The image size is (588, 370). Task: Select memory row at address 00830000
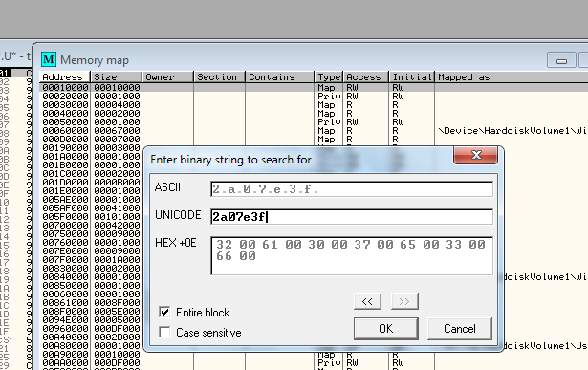tap(92, 269)
